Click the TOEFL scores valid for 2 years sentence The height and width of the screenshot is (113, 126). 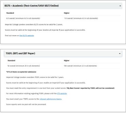point(35,77)
